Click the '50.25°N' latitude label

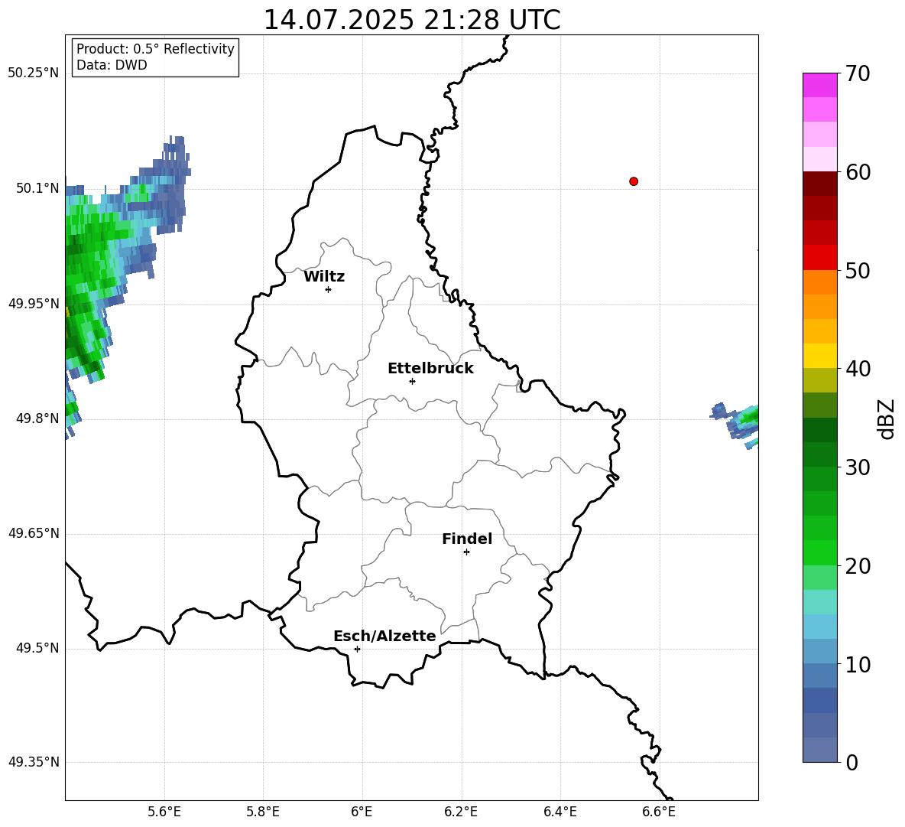[34, 73]
